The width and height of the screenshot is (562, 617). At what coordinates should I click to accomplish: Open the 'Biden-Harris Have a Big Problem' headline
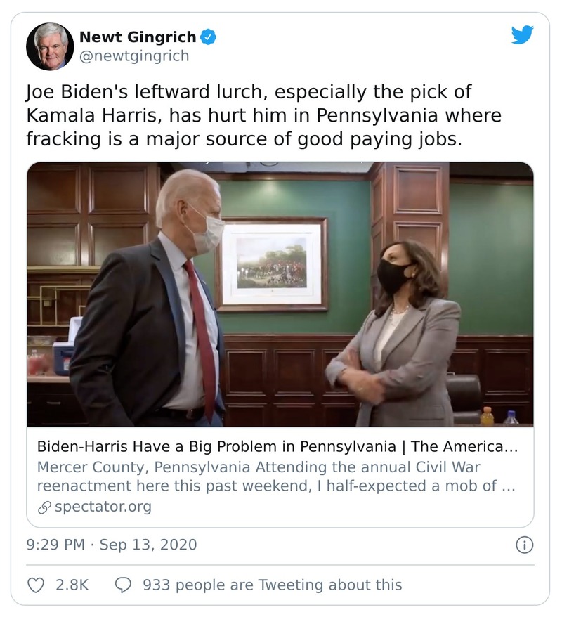click(x=277, y=446)
